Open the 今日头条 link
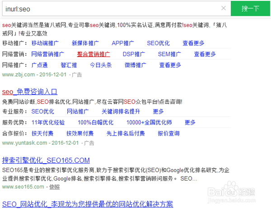This screenshot has width=271, height=210. click(101, 65)
